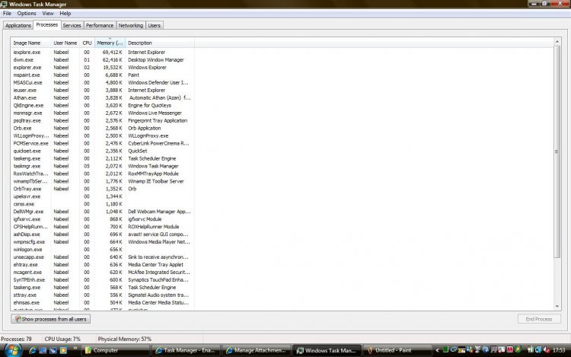The height and width of the screenshot is (357, 571).
Task: Switch to the Applications tab
Action: pyautogui.click(x=18, y=25)
